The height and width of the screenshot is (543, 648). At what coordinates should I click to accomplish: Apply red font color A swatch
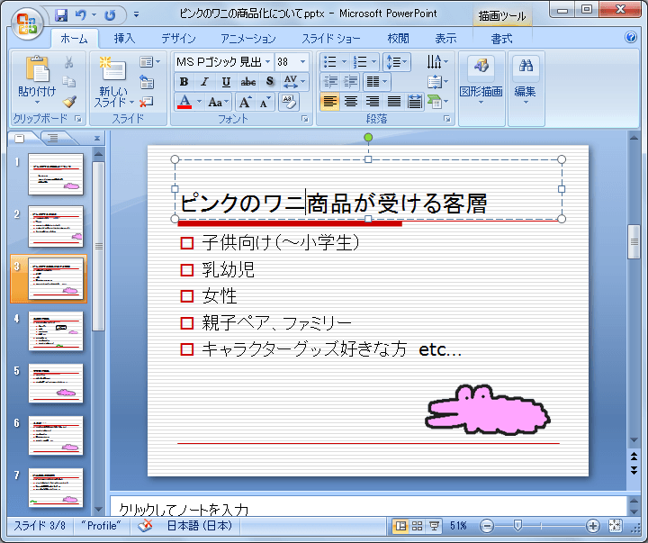pos(184,102)
